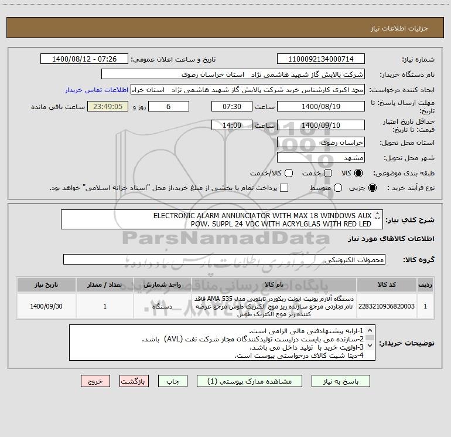Click the announcement date field 1400/08/12 - 07:26
The image size is (451, 437).
coord(84,59)
